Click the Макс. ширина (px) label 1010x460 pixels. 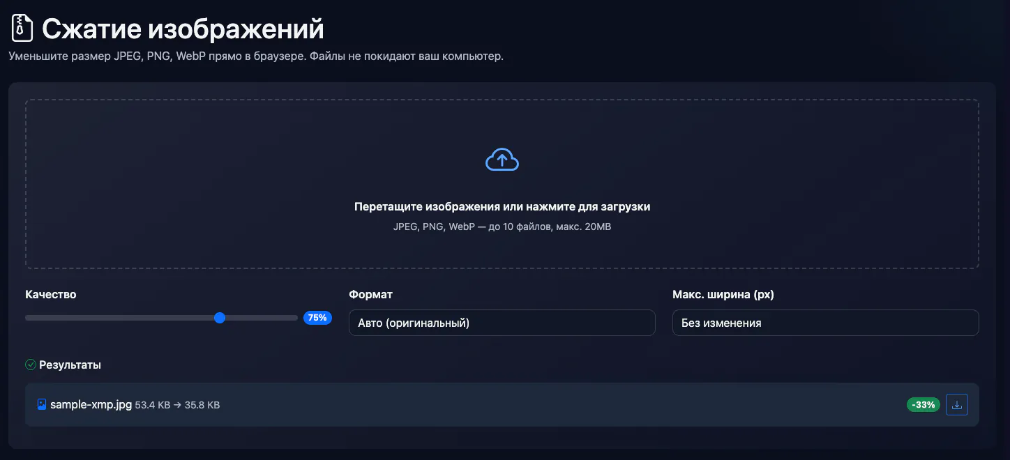723,294
